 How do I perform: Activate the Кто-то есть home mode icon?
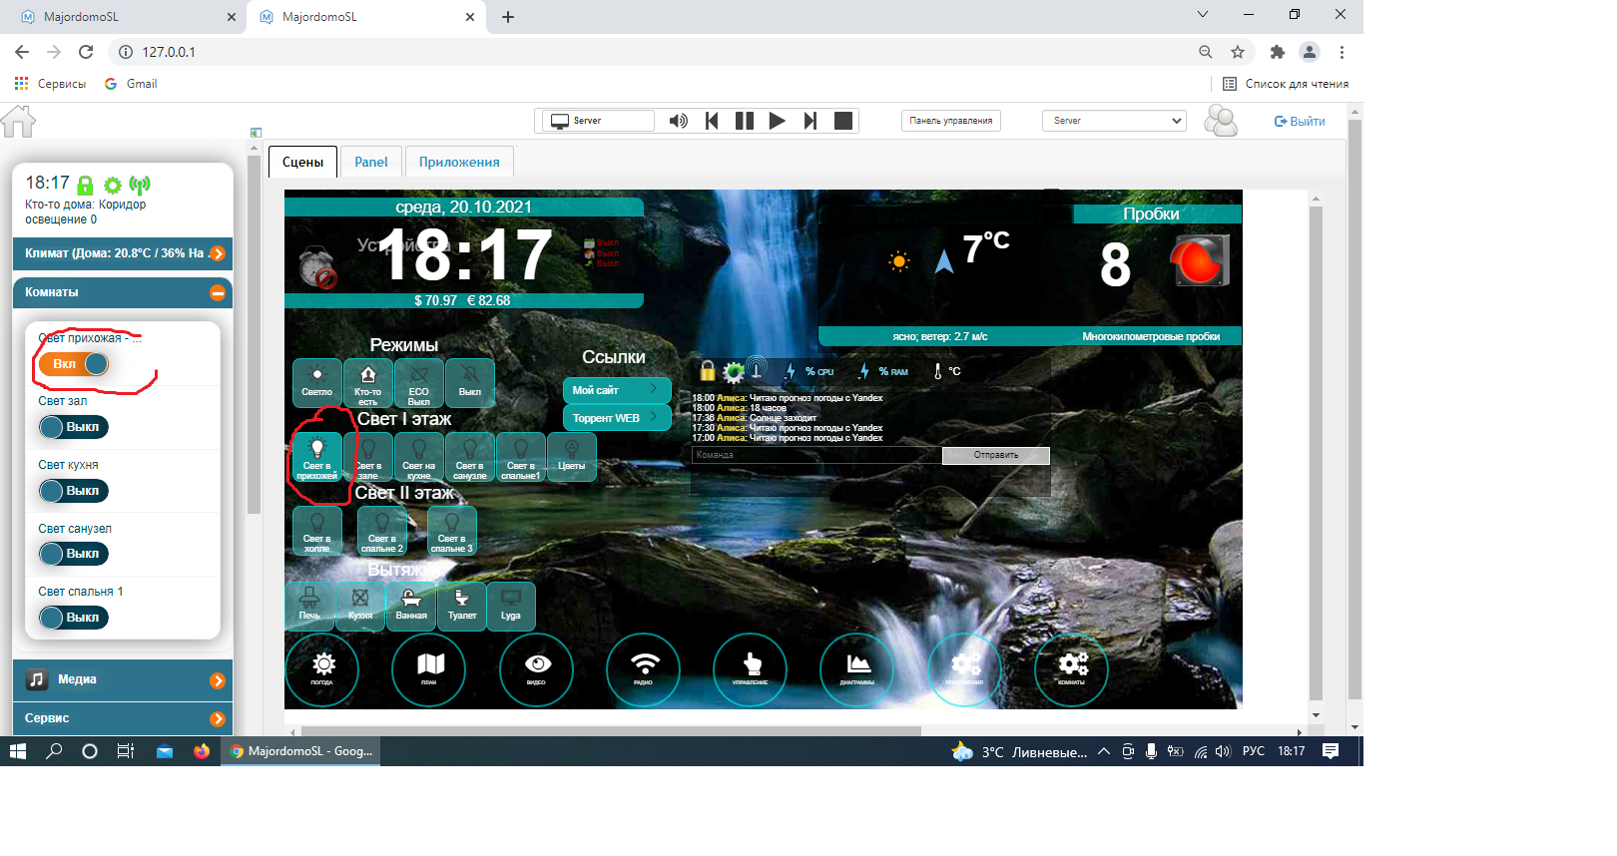point(368,383)
